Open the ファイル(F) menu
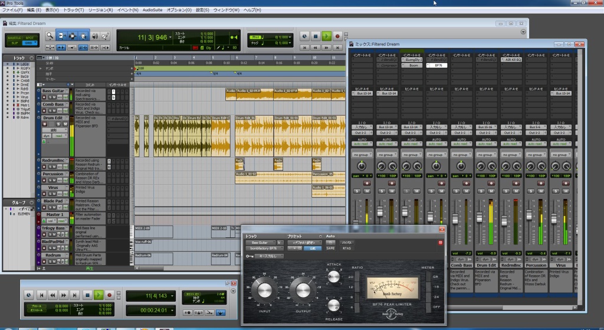 point(12,10)
